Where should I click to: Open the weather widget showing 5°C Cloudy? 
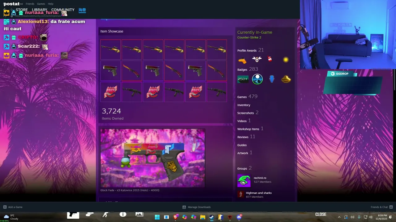[x=11, y=217]
